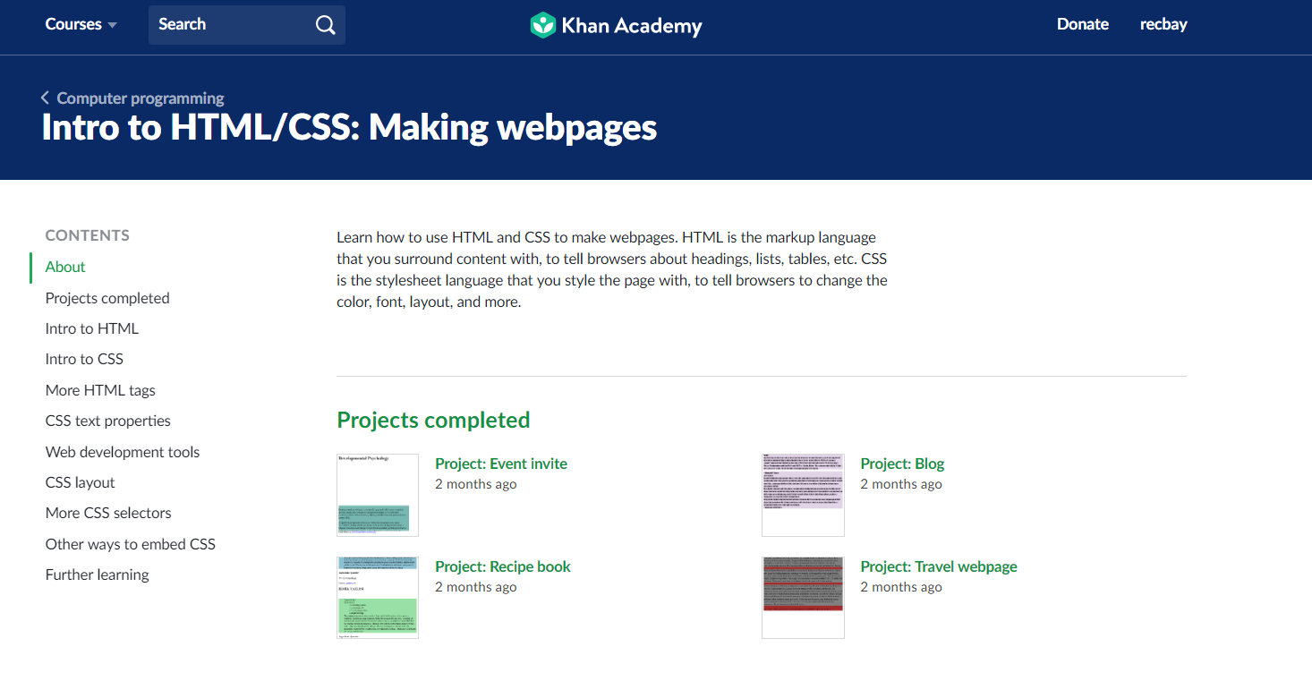Go to More HTML tags section
The height and width of the screenshot is (698, 1312).
(100, 390)
